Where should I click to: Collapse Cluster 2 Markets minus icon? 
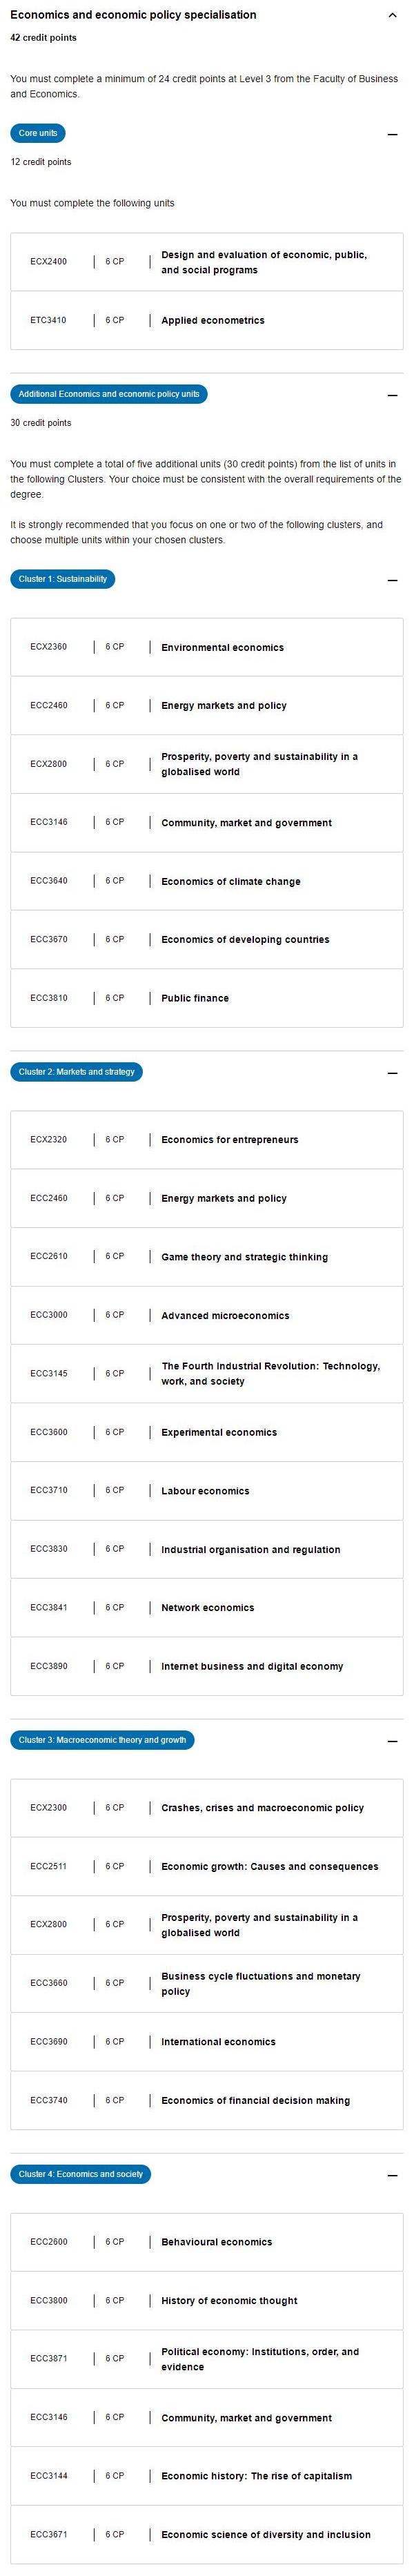coord(392,1073)
